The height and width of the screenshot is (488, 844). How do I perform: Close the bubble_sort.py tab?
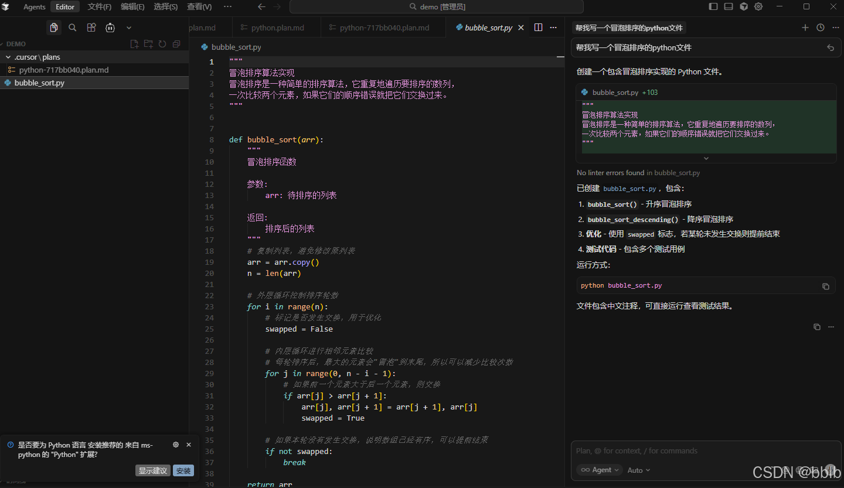pyautogui.click(x=521, y=28)
